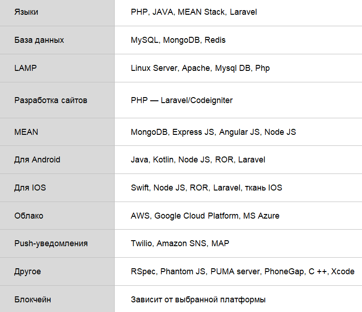362x312 pixels.
Task: Click the "MySQL, MongoDB, Redis" cell
Action: 178,40
